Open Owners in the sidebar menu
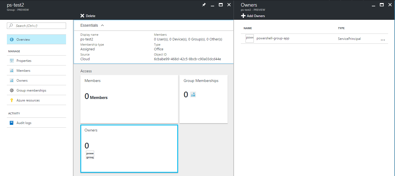Image resolution: width=395 pixels, height=176 pixels. click(x=36, y=81)
